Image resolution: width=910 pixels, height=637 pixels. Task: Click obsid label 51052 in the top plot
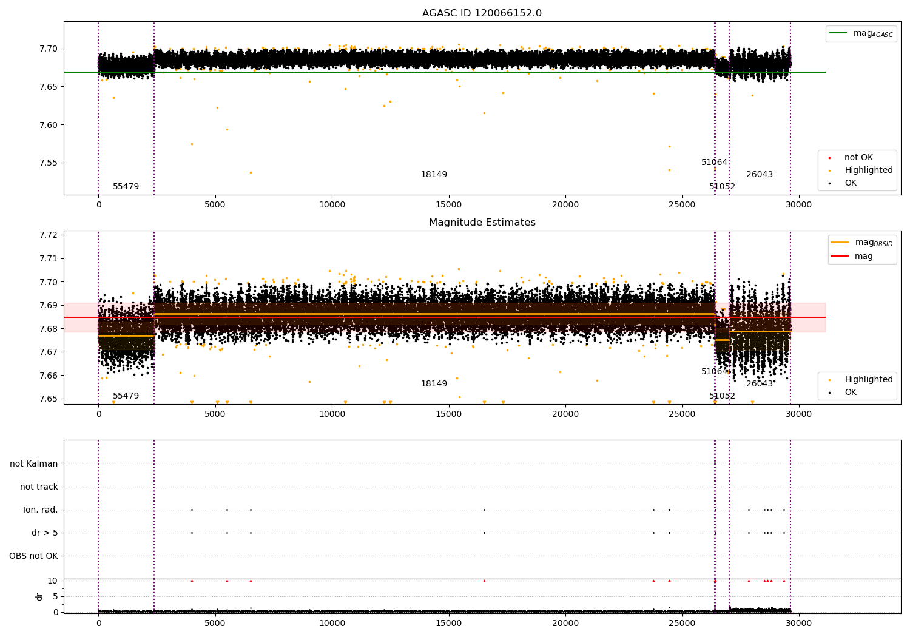(x=722, y=187)
